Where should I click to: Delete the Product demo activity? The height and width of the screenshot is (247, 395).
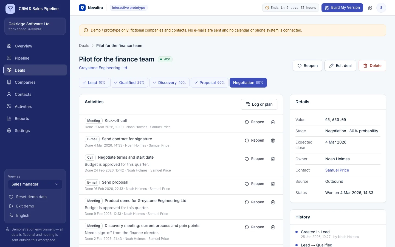[273, 202]
